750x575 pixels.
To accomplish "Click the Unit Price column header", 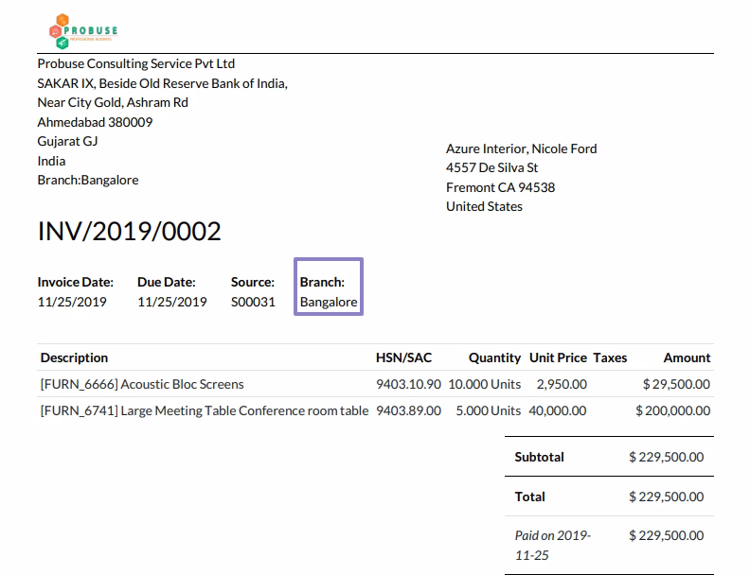I will tap(558, 357).
